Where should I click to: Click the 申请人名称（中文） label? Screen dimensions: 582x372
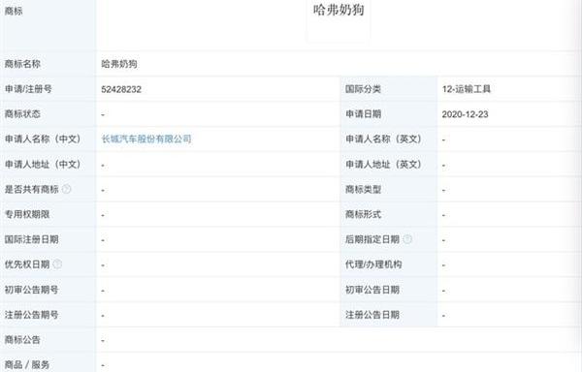click(x=43, y=139)
